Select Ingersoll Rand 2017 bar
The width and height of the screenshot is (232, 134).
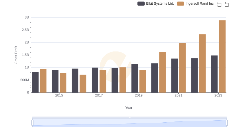pos(103,81)
